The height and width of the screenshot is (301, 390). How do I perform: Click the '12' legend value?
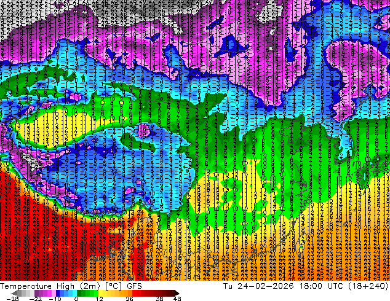pyautogui.click(x=100, y=299)
